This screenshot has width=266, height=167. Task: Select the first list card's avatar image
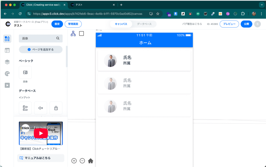pyautogui.click(x=110, y=60)
